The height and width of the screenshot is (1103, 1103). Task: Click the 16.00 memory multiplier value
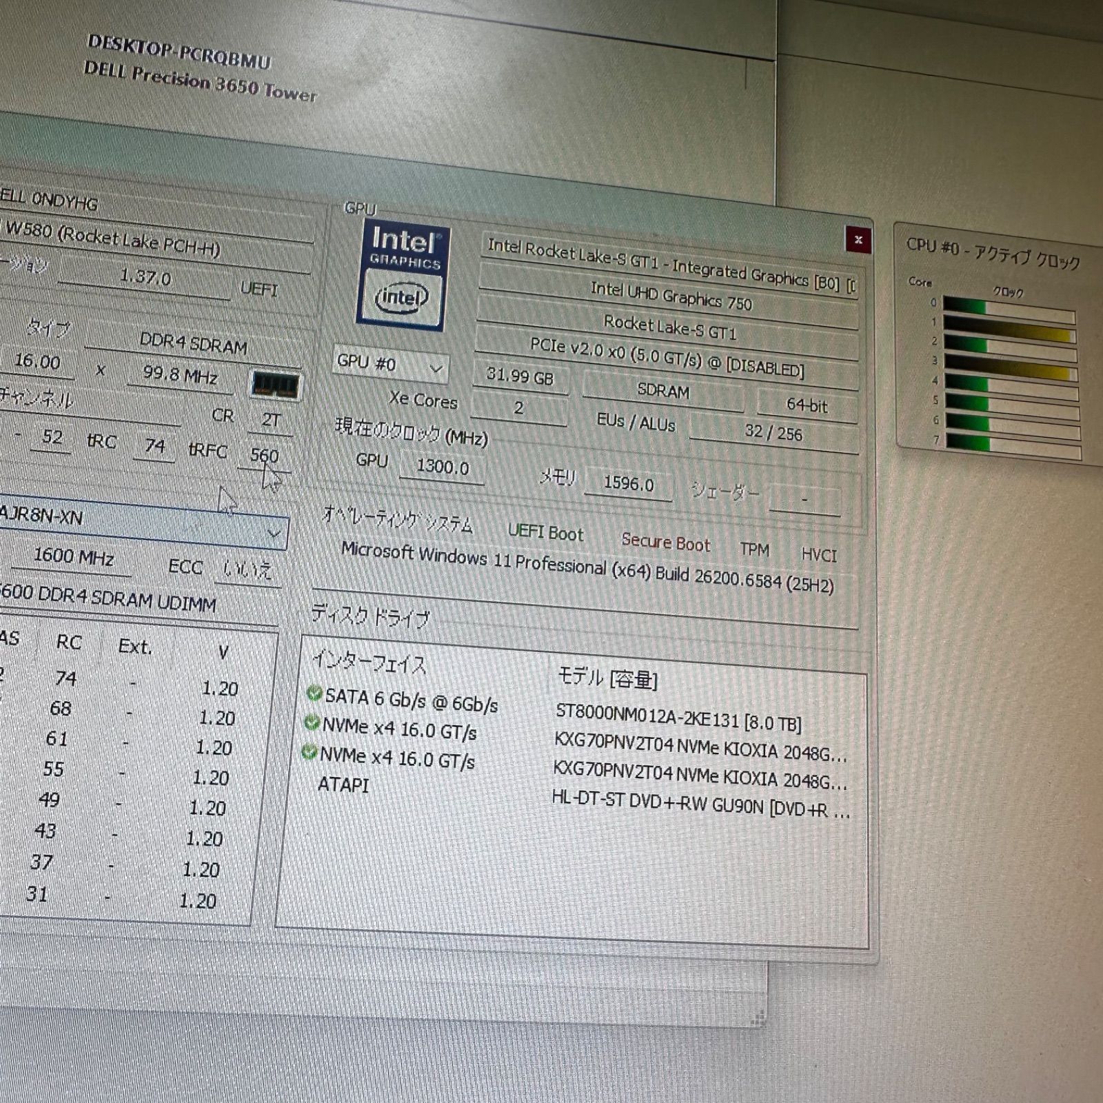(37, 361)
